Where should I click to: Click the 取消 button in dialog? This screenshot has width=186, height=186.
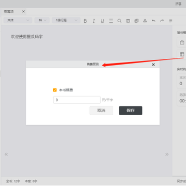pos(101,111)
